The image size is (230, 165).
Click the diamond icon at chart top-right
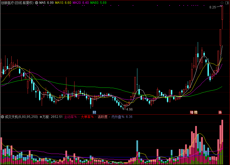(x=222, y=3)
